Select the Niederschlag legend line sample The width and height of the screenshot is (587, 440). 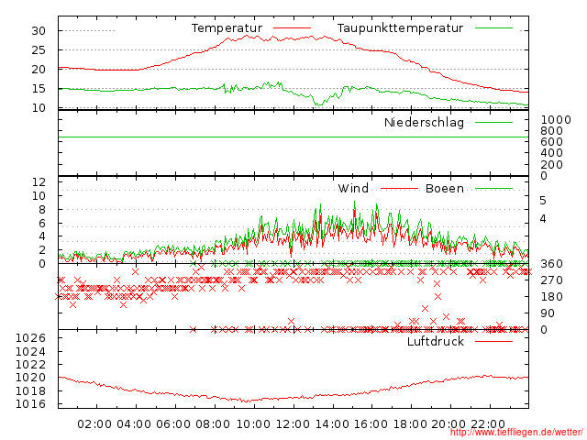493,122
